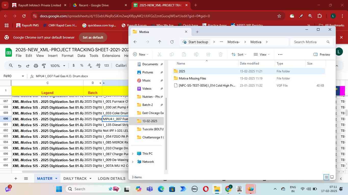The image size is (348, 195).
Task: Reload the Chrome page
Action: click(24, 16)
